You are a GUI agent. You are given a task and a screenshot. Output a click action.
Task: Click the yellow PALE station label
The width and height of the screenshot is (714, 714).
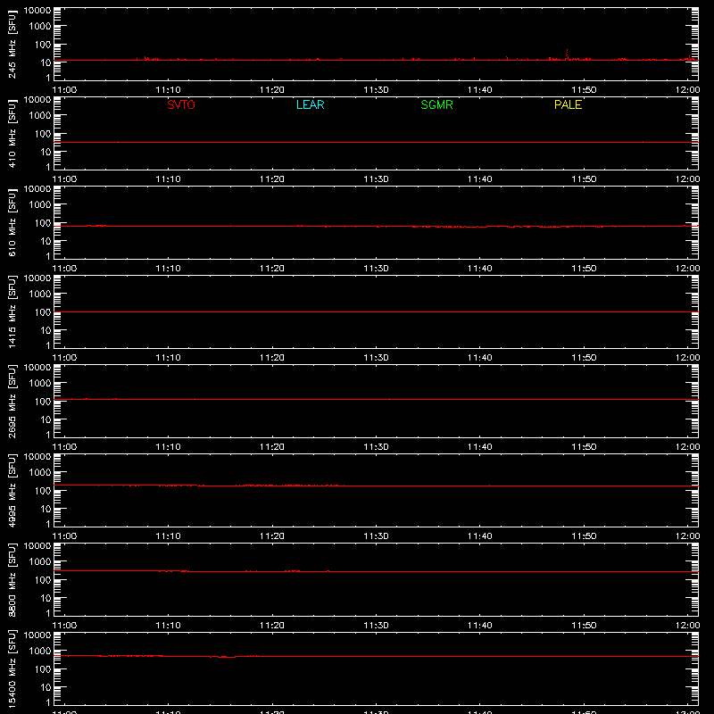click(x=568, y=104)
